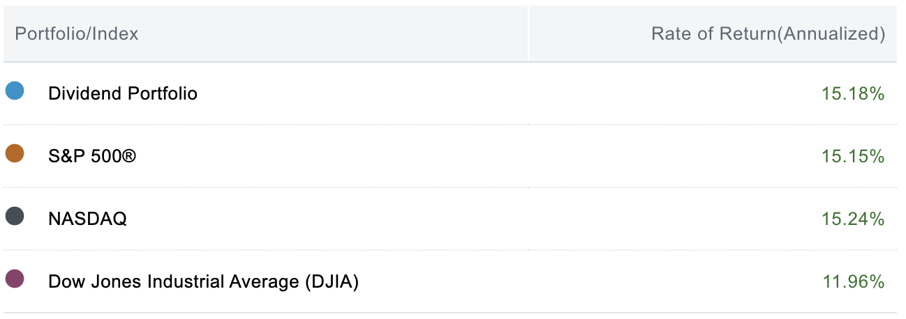The height and width of the screenshot is (319, 906).
Task: Click the divider between the column headers
Action: coord(528,33)
